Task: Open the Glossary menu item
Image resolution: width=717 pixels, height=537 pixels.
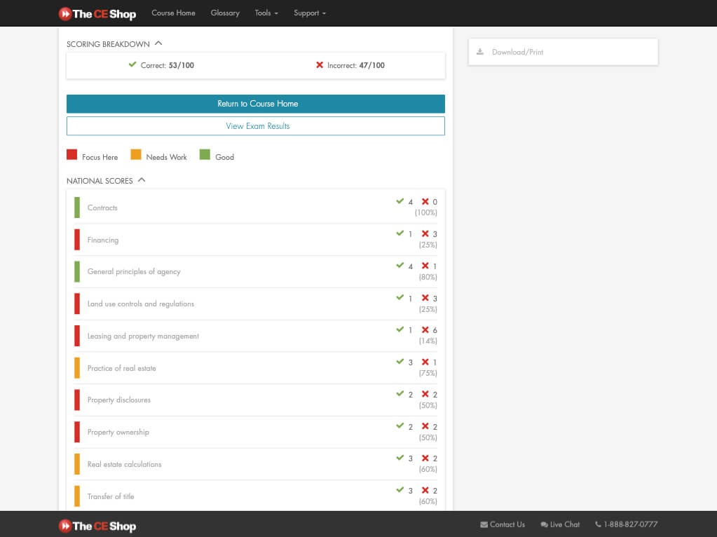Action: pyautogui.click(x=225, y=13)
